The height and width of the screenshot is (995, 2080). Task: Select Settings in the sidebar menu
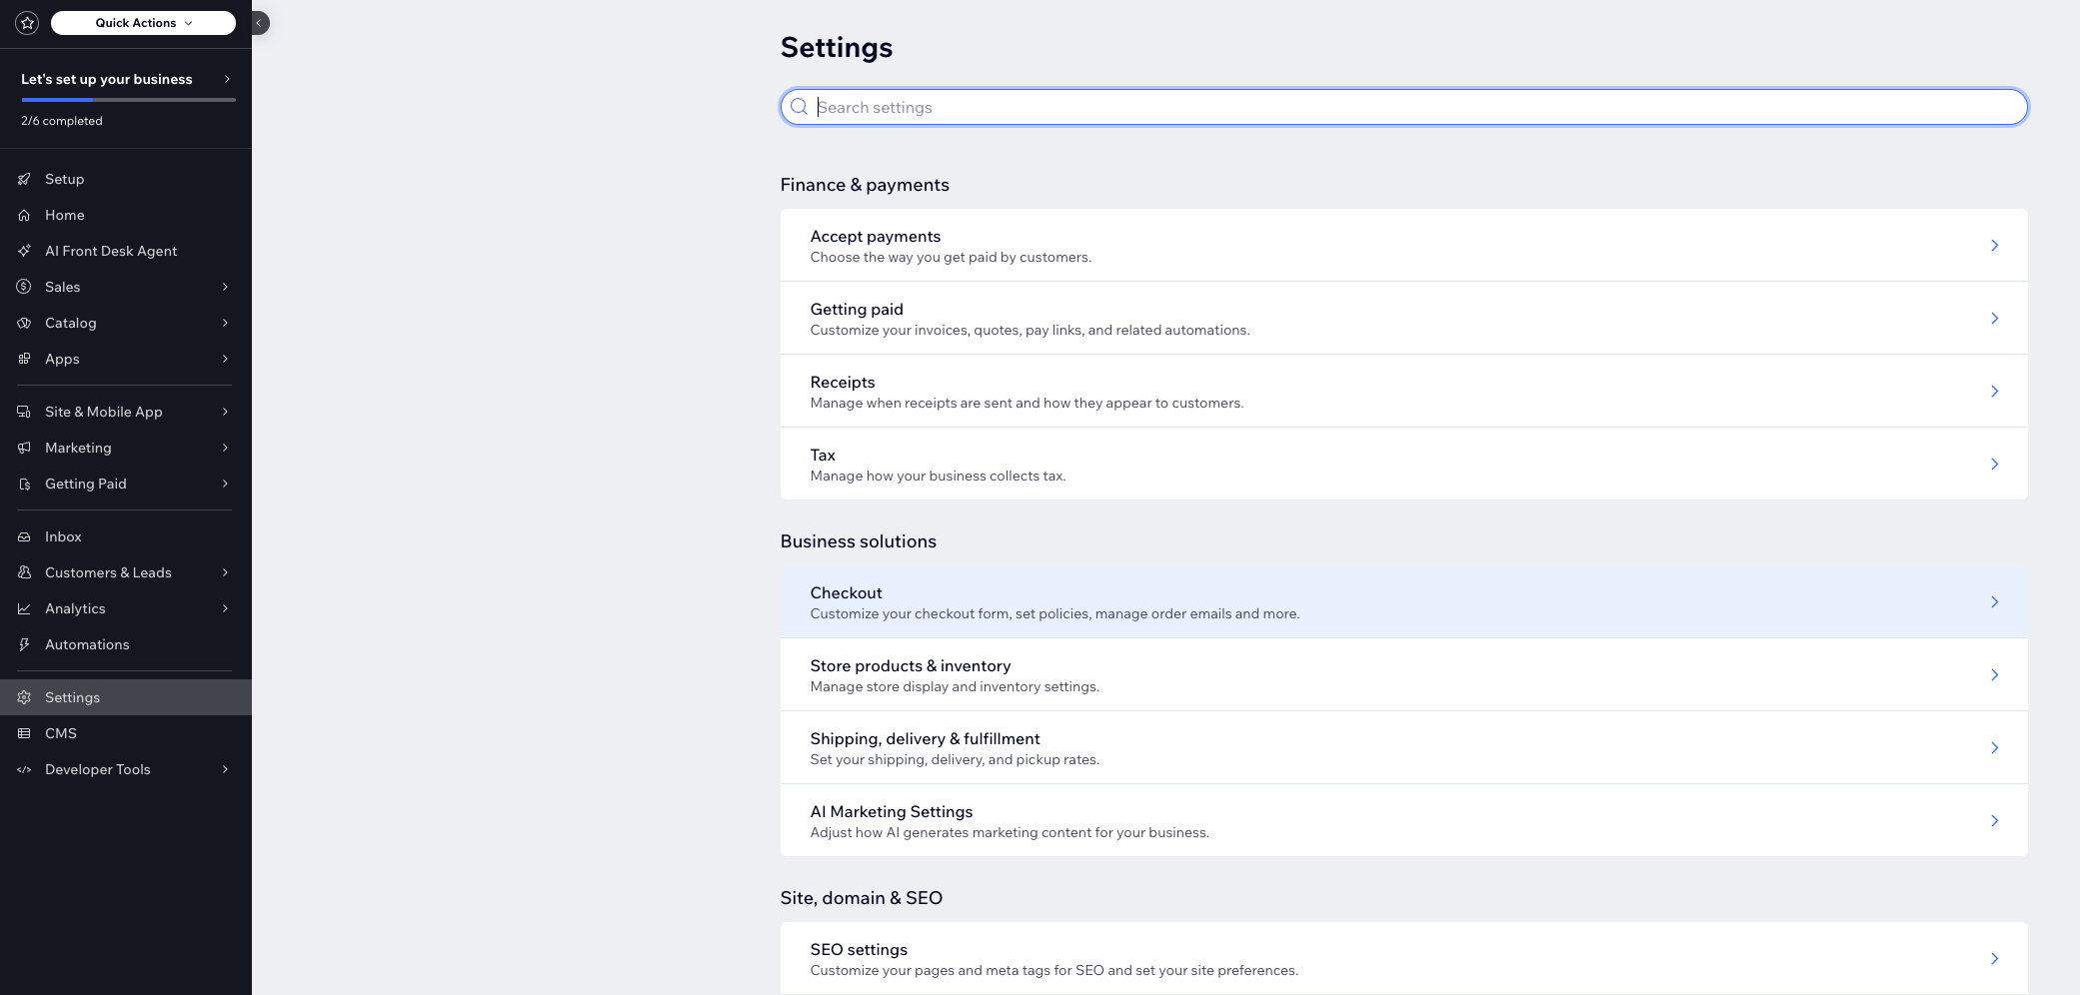click(x=72, y=697)
